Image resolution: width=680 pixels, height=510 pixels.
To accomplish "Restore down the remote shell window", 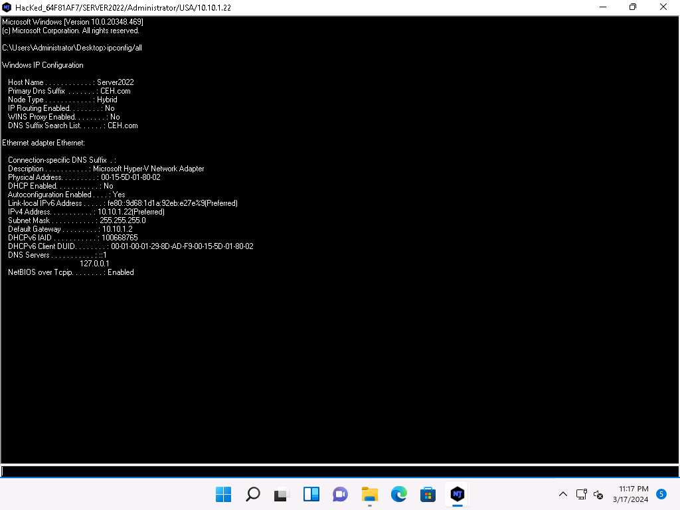I will (x=632, y=7).
